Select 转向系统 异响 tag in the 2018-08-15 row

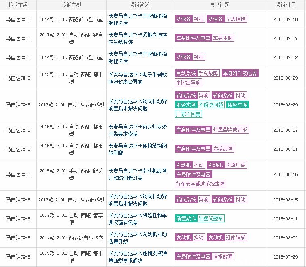coord(192,199)
